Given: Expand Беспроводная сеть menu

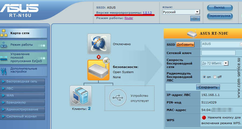Looking at the screenshot, I should (x=22, y=81).
